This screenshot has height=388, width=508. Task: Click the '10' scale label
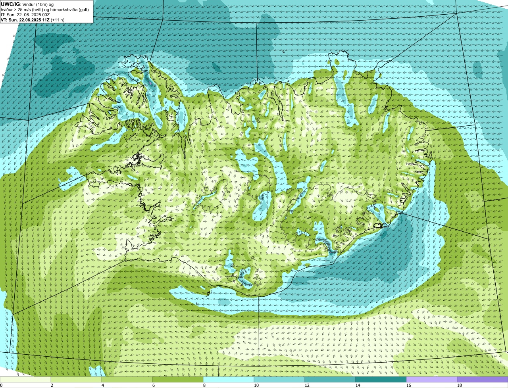[x=256, y=385]
